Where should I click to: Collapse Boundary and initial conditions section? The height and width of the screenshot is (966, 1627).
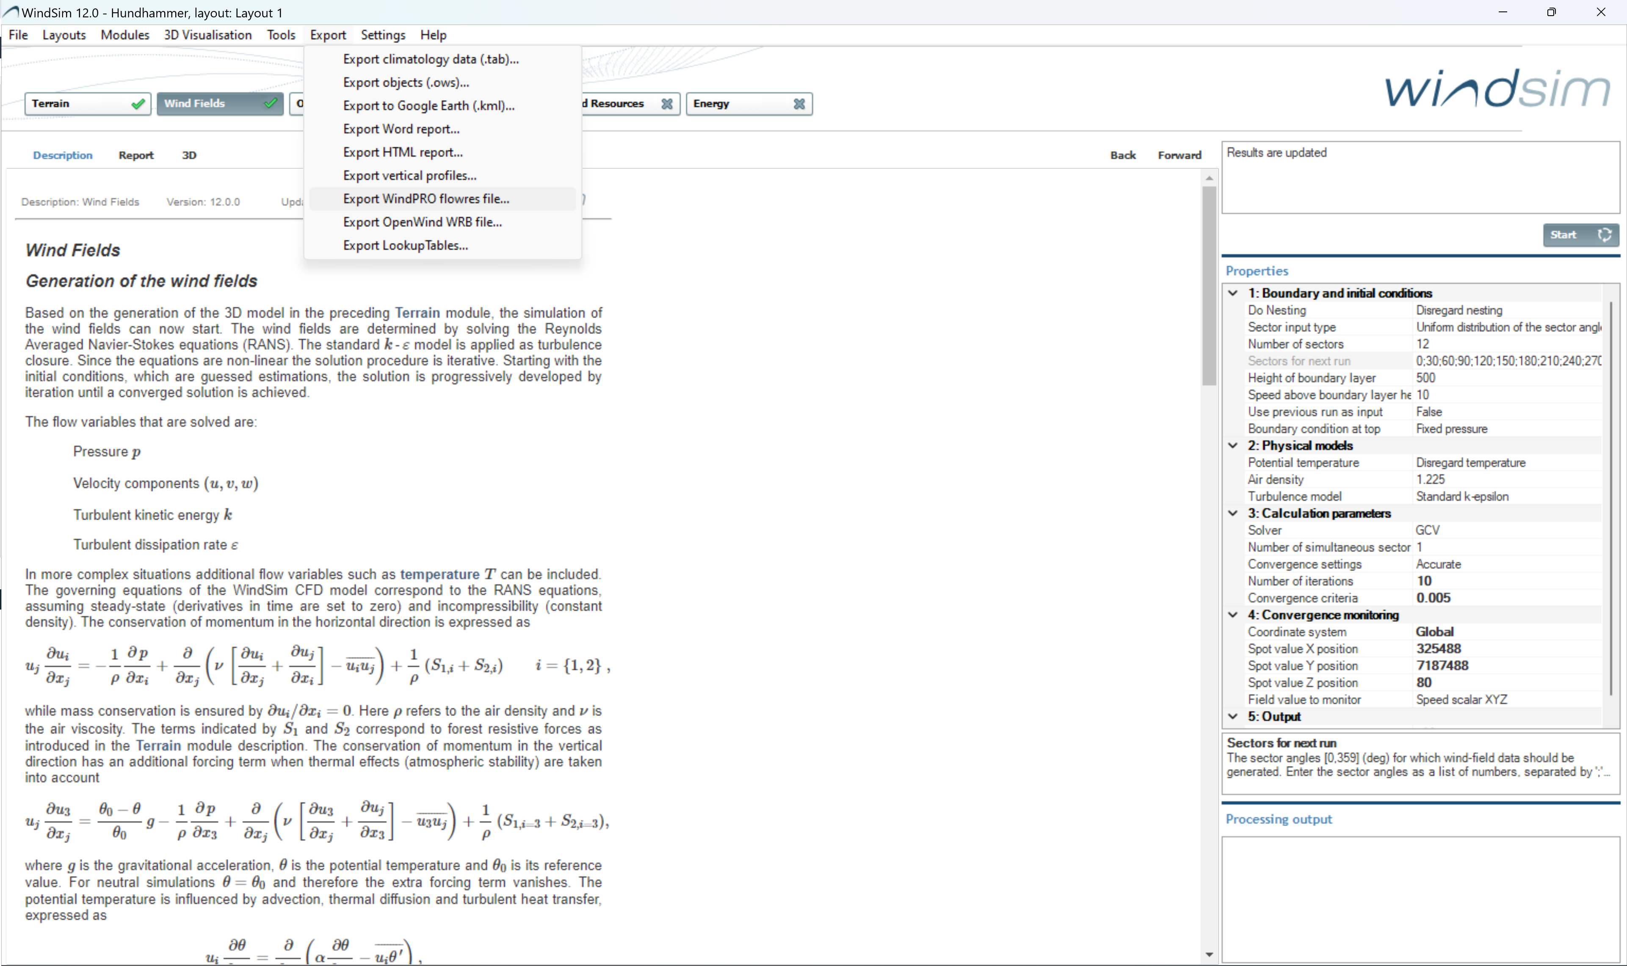[x=1232, y=294]
